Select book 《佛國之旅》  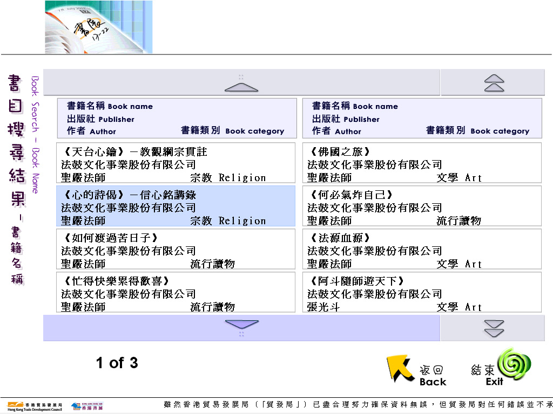(x=422, y=163)
